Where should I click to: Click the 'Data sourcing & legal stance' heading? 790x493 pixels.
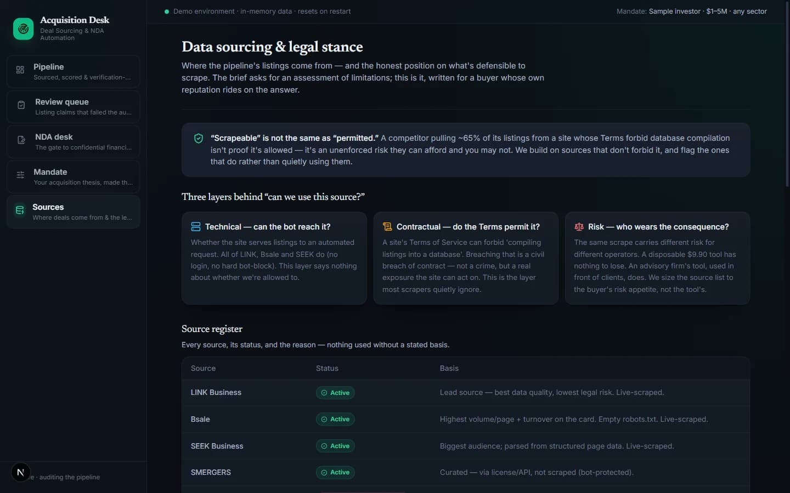click(x=272, y=47)
